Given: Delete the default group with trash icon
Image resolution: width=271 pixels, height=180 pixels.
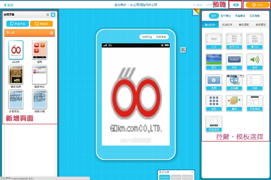Looking at the screenshot, I should tap(51, 33).
